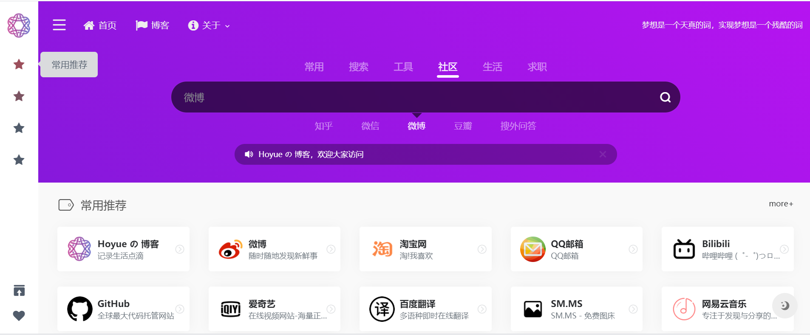The height and width of the screenshot is (335, 810).
Task: Click the Bilibili TV logo
Action: [x=684, y=249]
